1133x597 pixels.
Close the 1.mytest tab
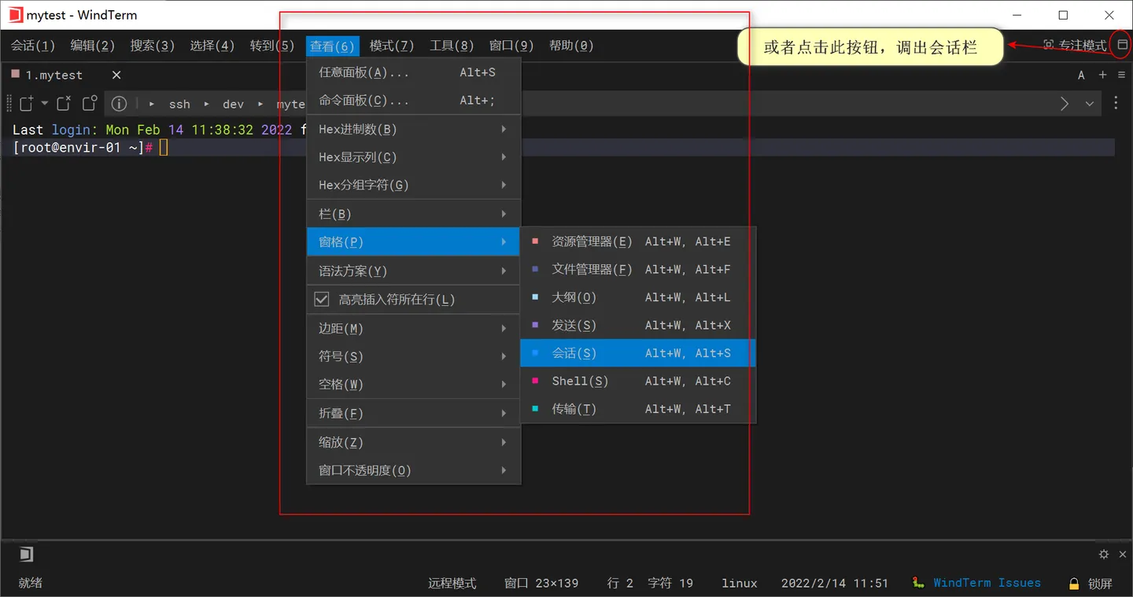tap(116, 75)
